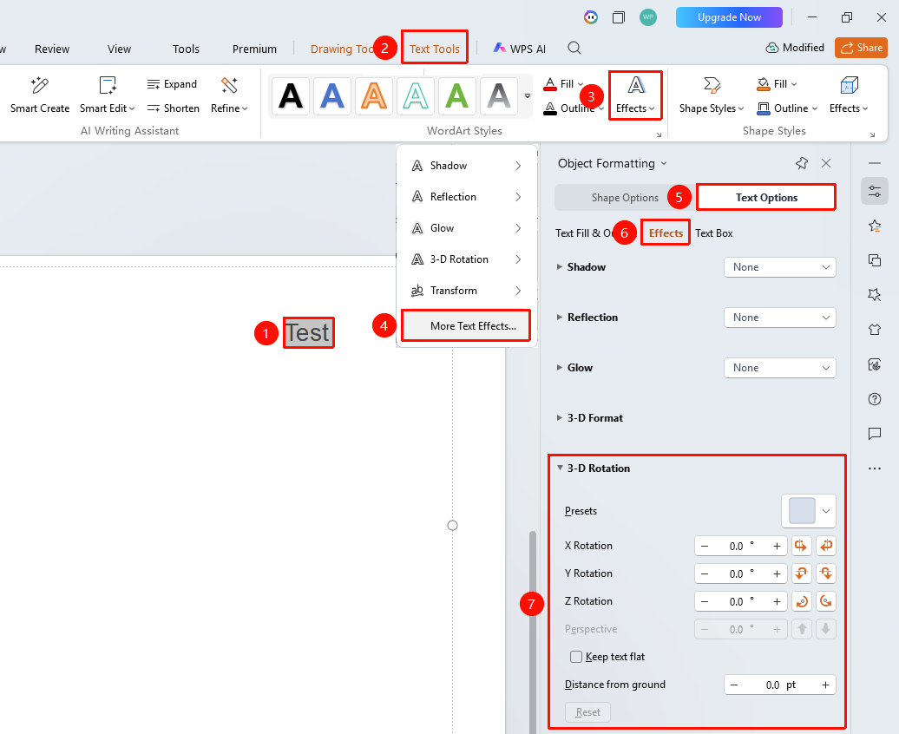
Task: Open the Shadow None dropdown
Action: point(780,267)
